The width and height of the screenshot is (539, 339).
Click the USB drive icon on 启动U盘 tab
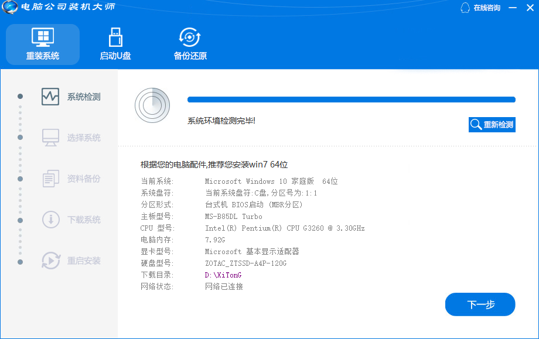115,37
